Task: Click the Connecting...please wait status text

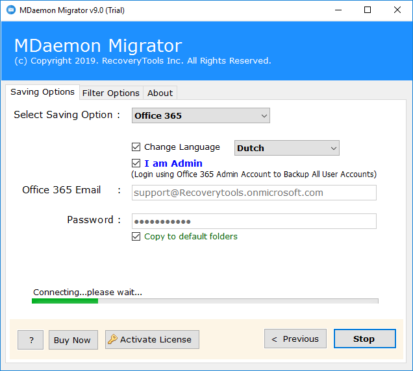Action: [88, 292]
